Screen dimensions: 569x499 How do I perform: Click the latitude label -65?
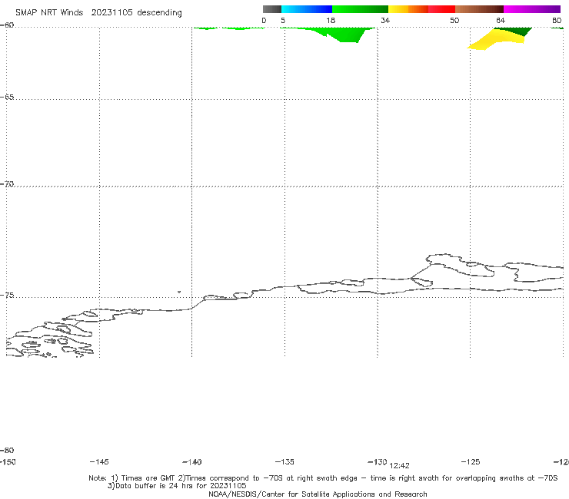pos(7,97)
